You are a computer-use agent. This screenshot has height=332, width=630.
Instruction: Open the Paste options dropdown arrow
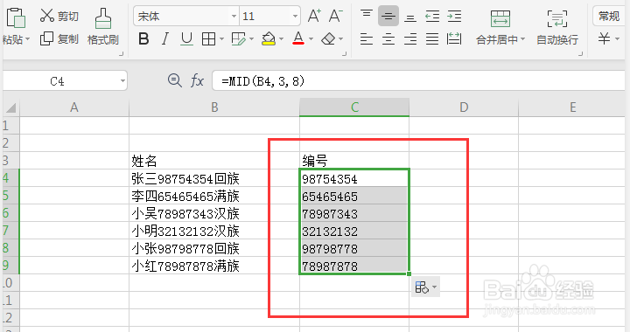pos(27,39)
